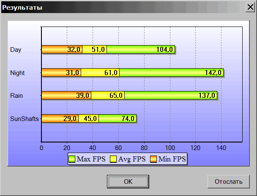257x196 pixels.
Task: Click the Day max bar value 104,0
Action: pyautogui.click(x=164, y=50)
